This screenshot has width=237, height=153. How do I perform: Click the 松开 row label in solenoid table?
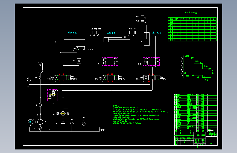tap(171, 37)
